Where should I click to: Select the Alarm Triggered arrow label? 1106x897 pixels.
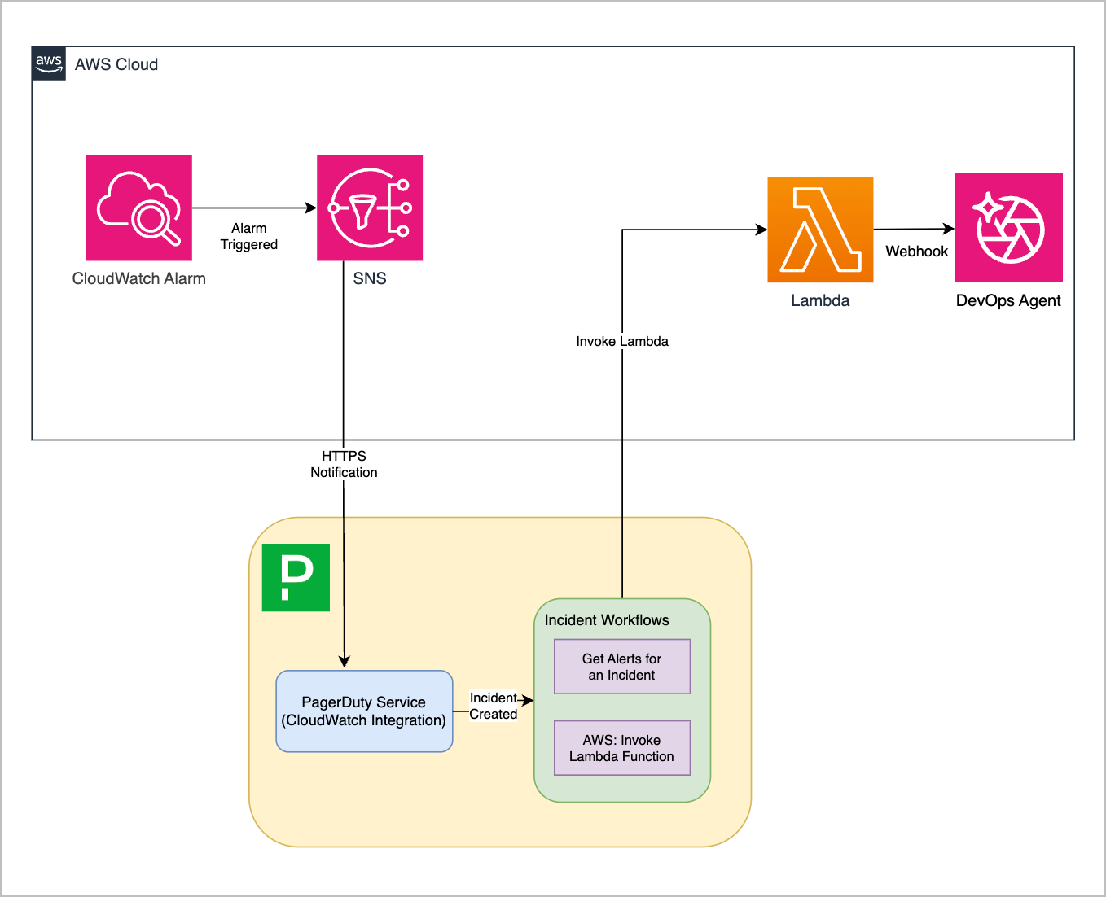(249, 237)
